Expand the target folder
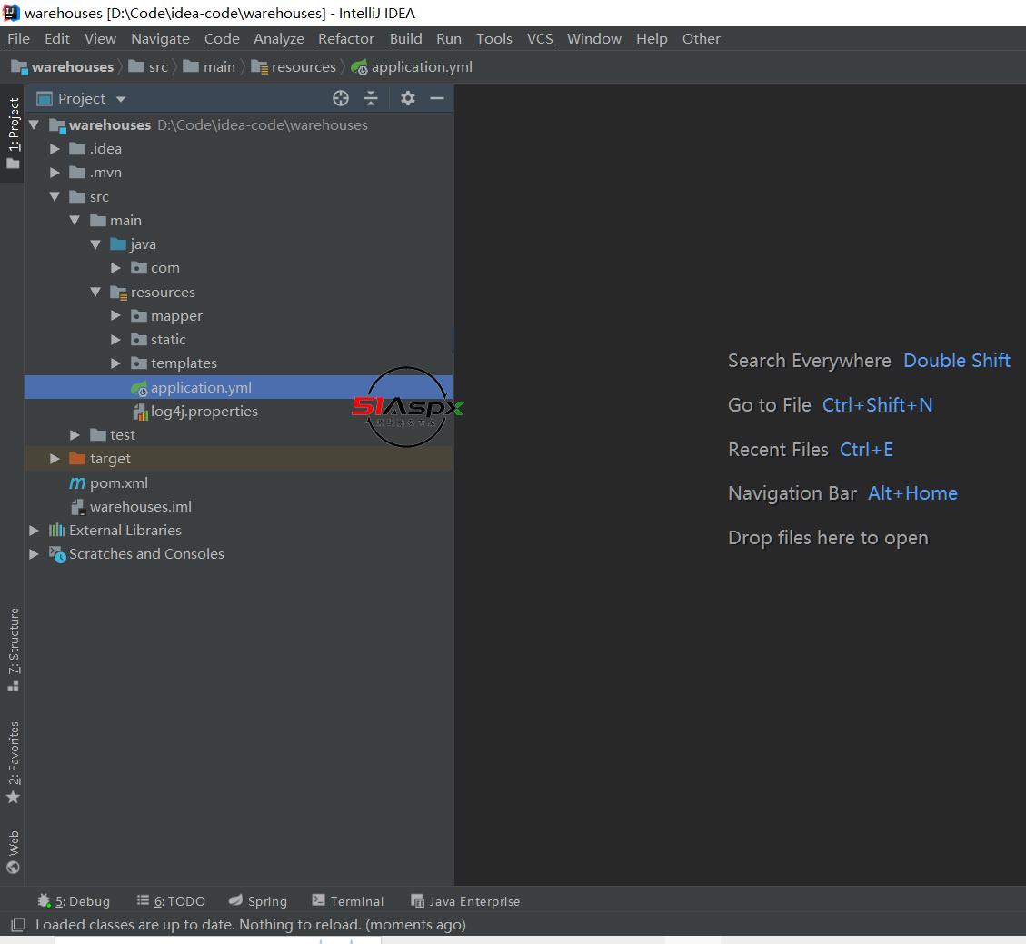This screenshot has height=944, width=1026. click(x=55, y=459)
